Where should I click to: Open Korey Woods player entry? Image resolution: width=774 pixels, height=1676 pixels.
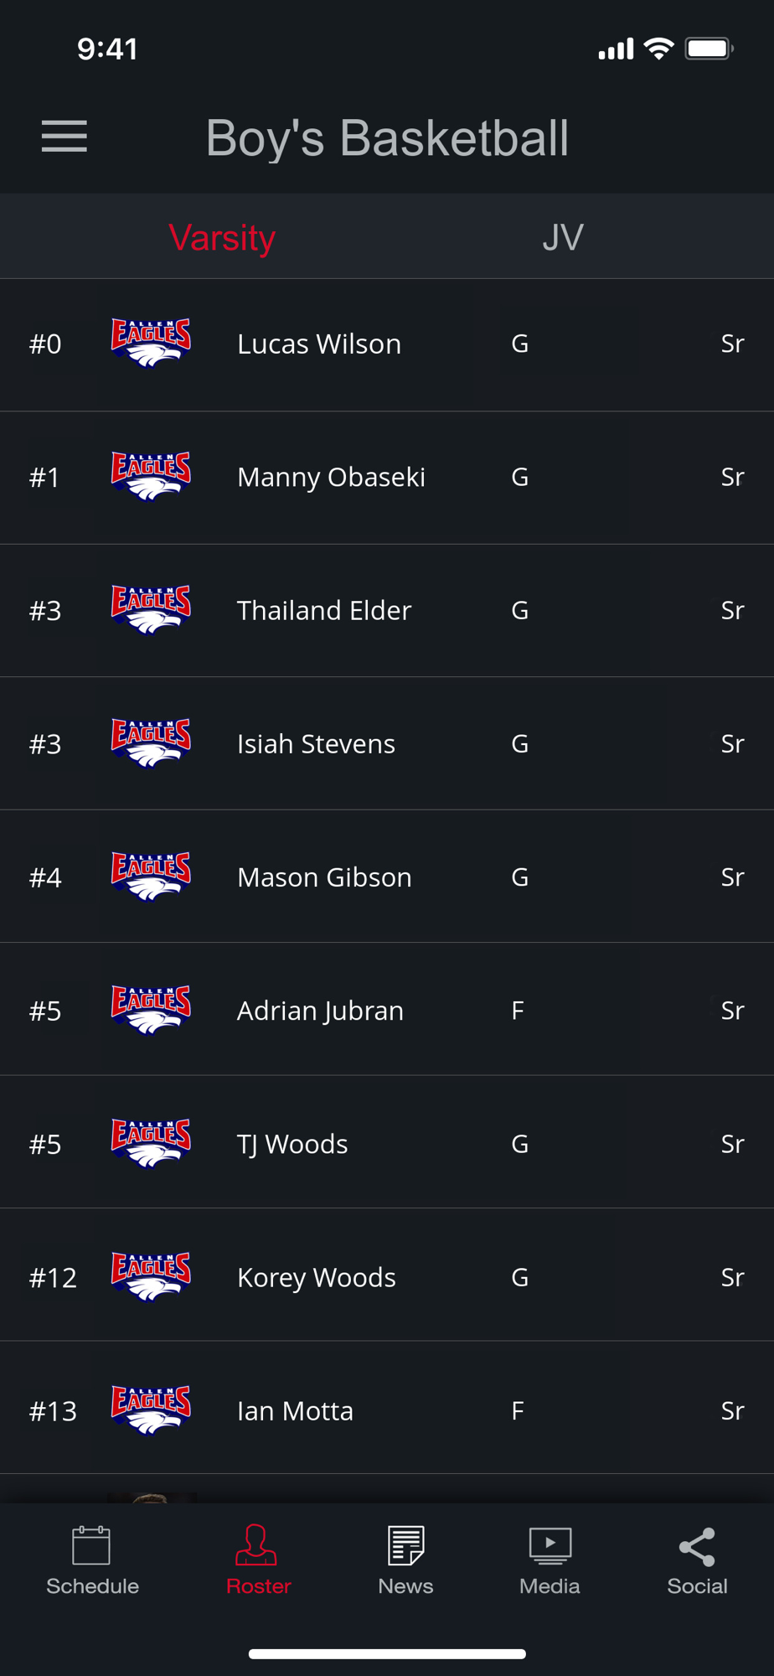pos(387,1275)
